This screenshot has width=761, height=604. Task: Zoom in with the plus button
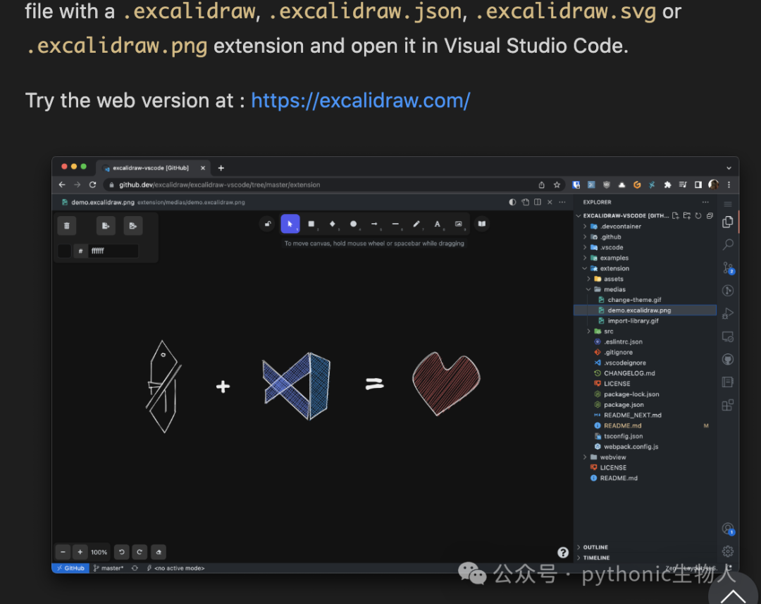point(80,552)
